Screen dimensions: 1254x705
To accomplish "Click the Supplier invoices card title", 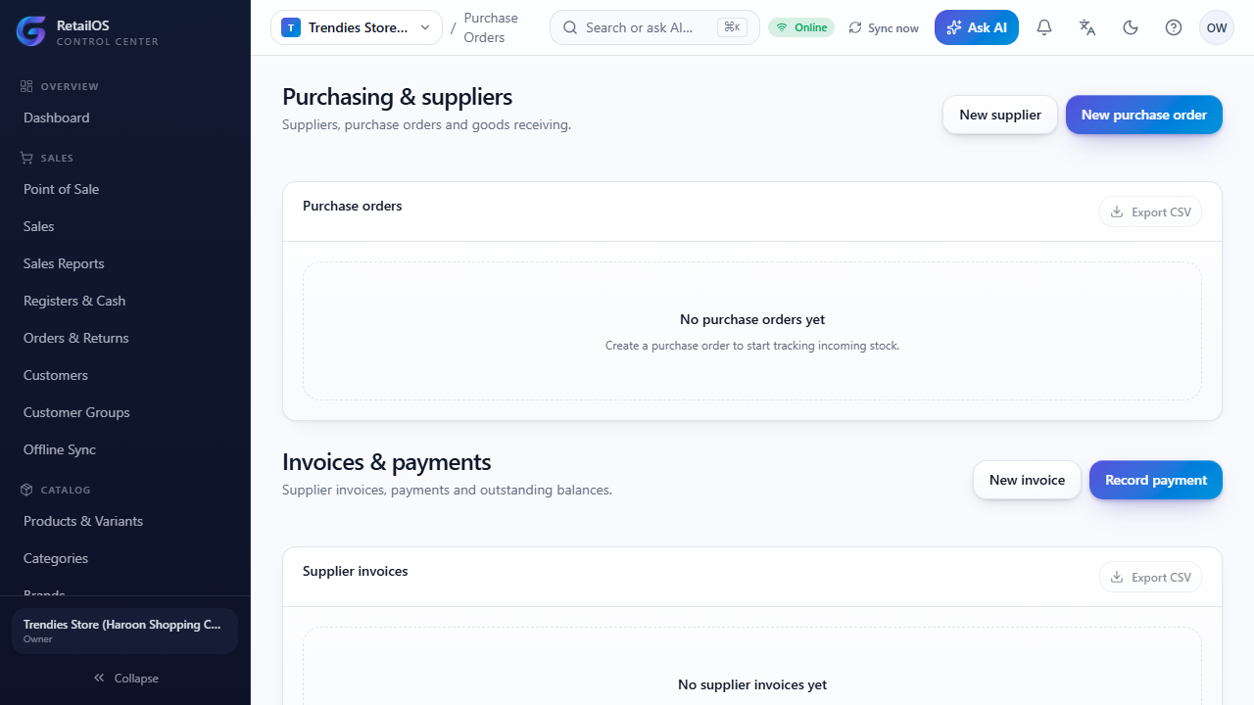I will (x=356, y=571).
